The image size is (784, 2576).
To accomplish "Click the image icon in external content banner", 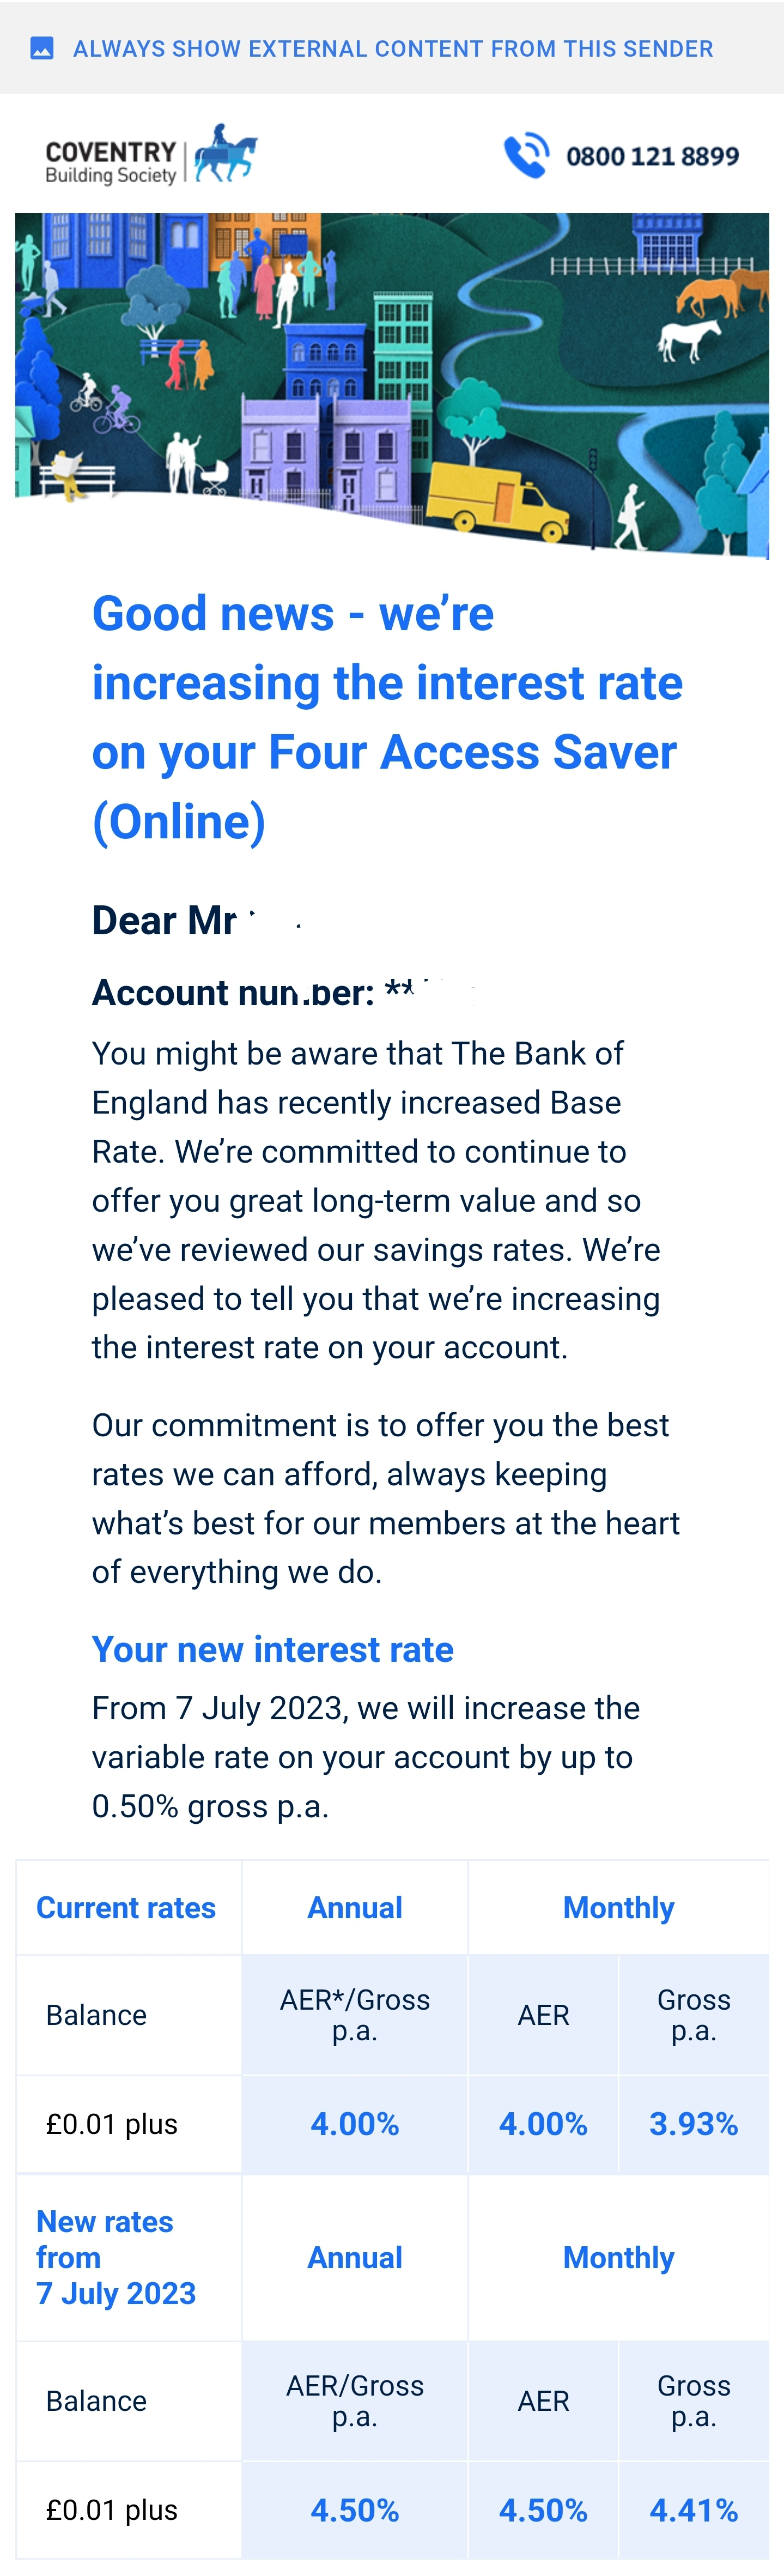I will pos(42,48).
